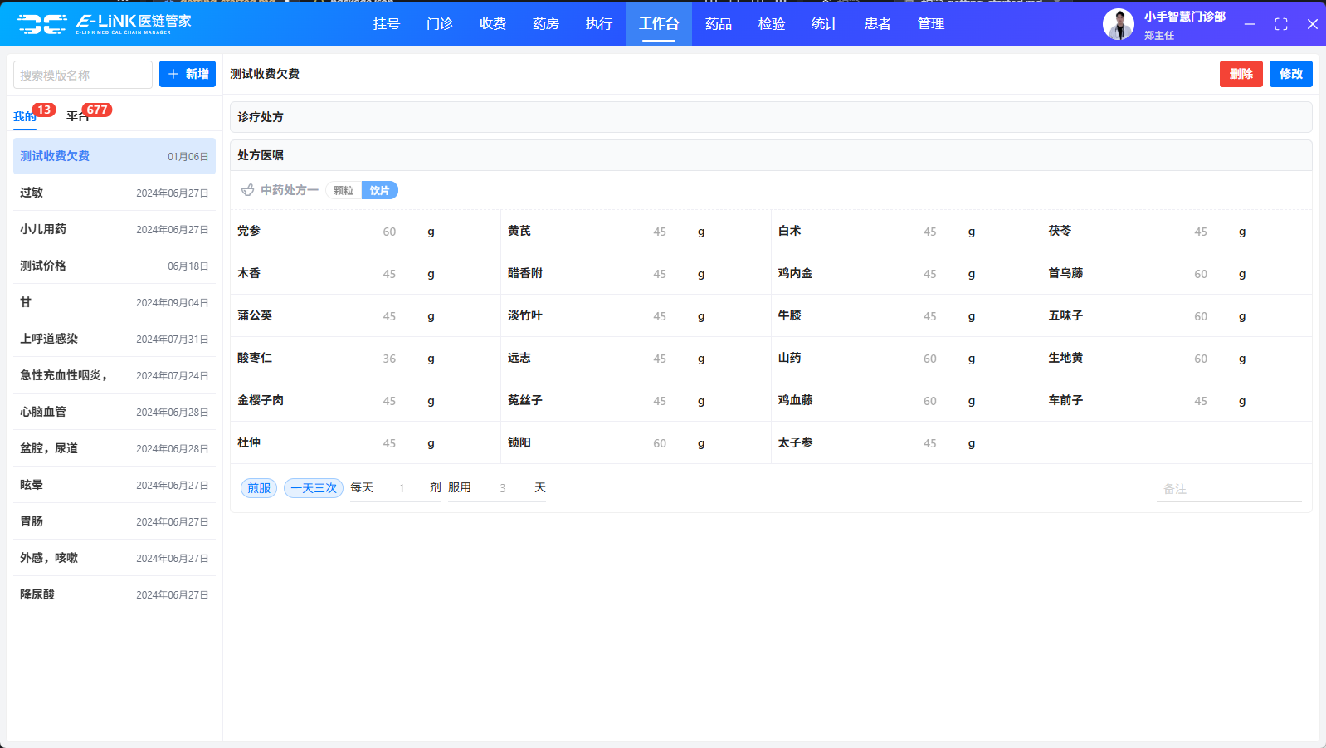Switch prescription type to 颗粒
The width and height of the screenshot is (1326, 748).
click(344, 190)
